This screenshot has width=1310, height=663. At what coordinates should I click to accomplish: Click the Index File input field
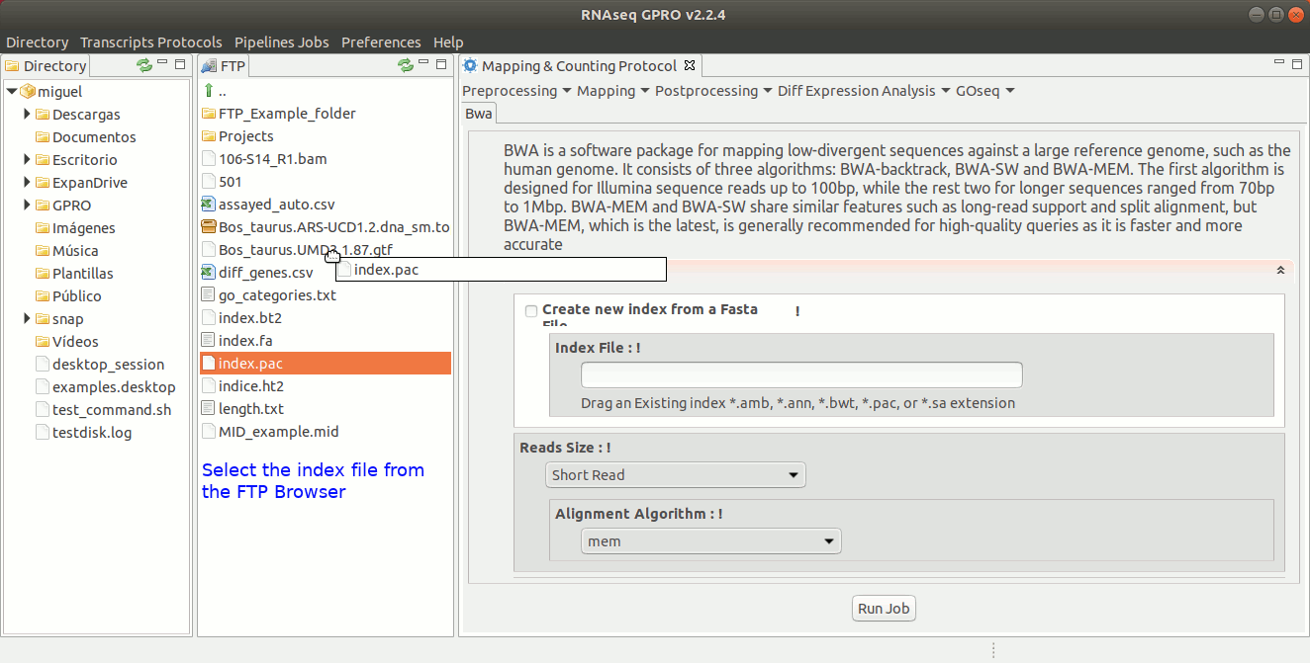click(x=800, y=375)
